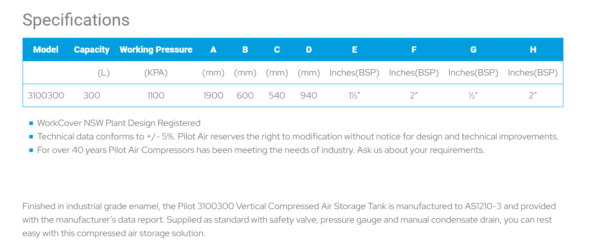Select the H column header
Image resolution: width=608 pixels, height=251 pixels.
point(533,49)
